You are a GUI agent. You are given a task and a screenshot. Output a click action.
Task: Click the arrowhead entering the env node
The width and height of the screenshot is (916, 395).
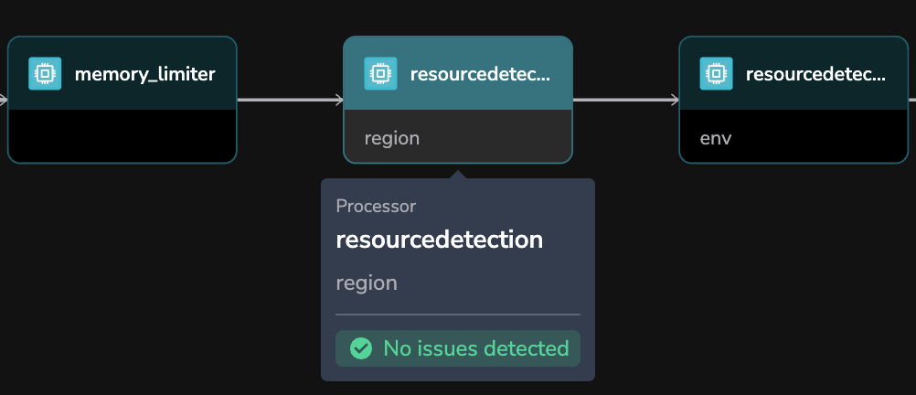675,100
